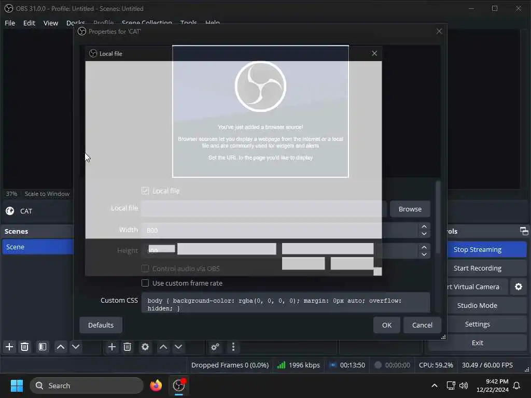Enable Use custom frame rate checkbox
This screenshot has width=531, height=398.
tap(145, 283)
